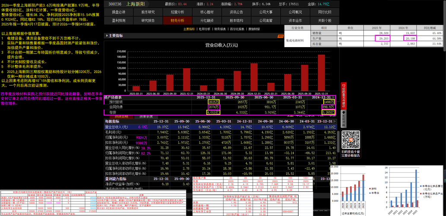Go to the 资讯公告 tab
Image resolution: width=446 pixels, height=216 pixels.
coord(236,12)
